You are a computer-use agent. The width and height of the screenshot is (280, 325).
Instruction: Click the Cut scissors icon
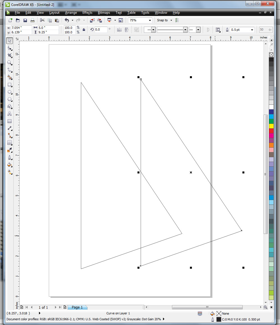click(42, 20)
